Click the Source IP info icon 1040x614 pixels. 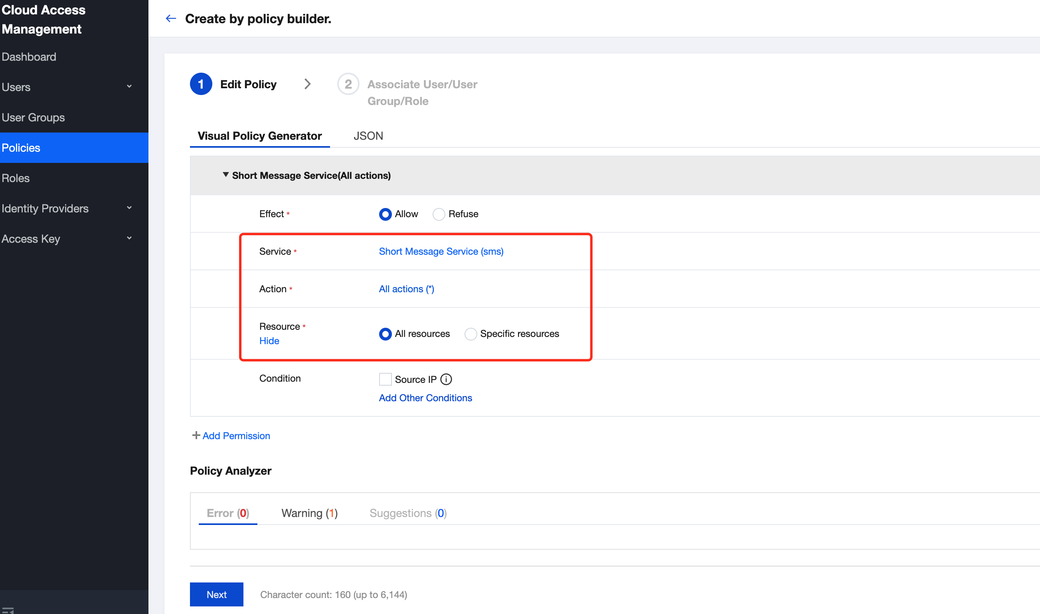click(x=446, y=379)
